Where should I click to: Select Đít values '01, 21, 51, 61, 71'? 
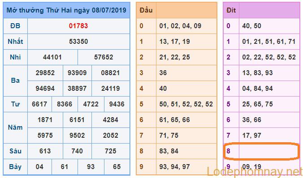point(269,42)
